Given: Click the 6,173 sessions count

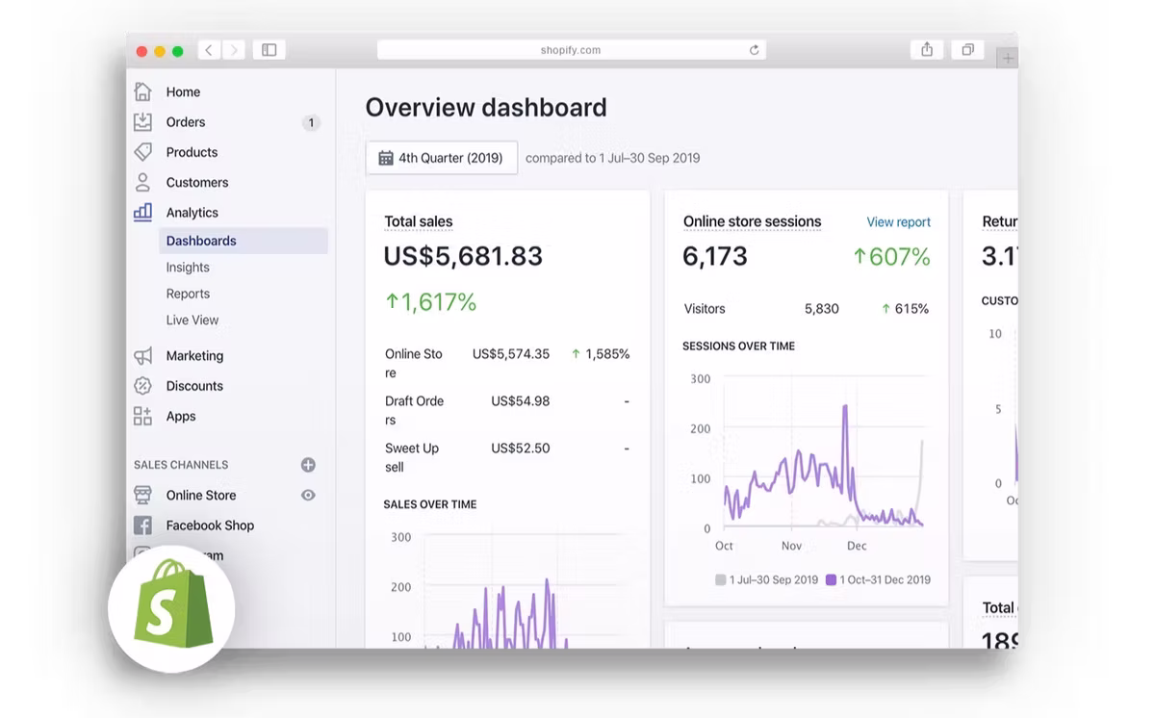Looking at the screenshot, I should 715,256.
